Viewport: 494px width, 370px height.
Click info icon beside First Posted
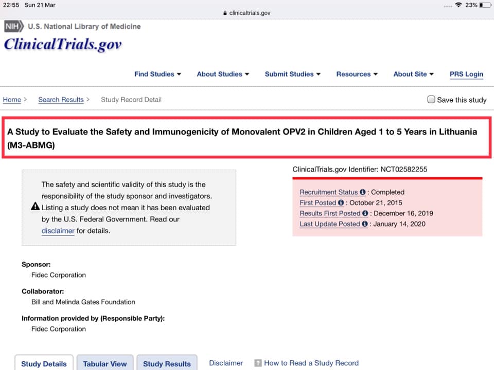click(341, 202)
